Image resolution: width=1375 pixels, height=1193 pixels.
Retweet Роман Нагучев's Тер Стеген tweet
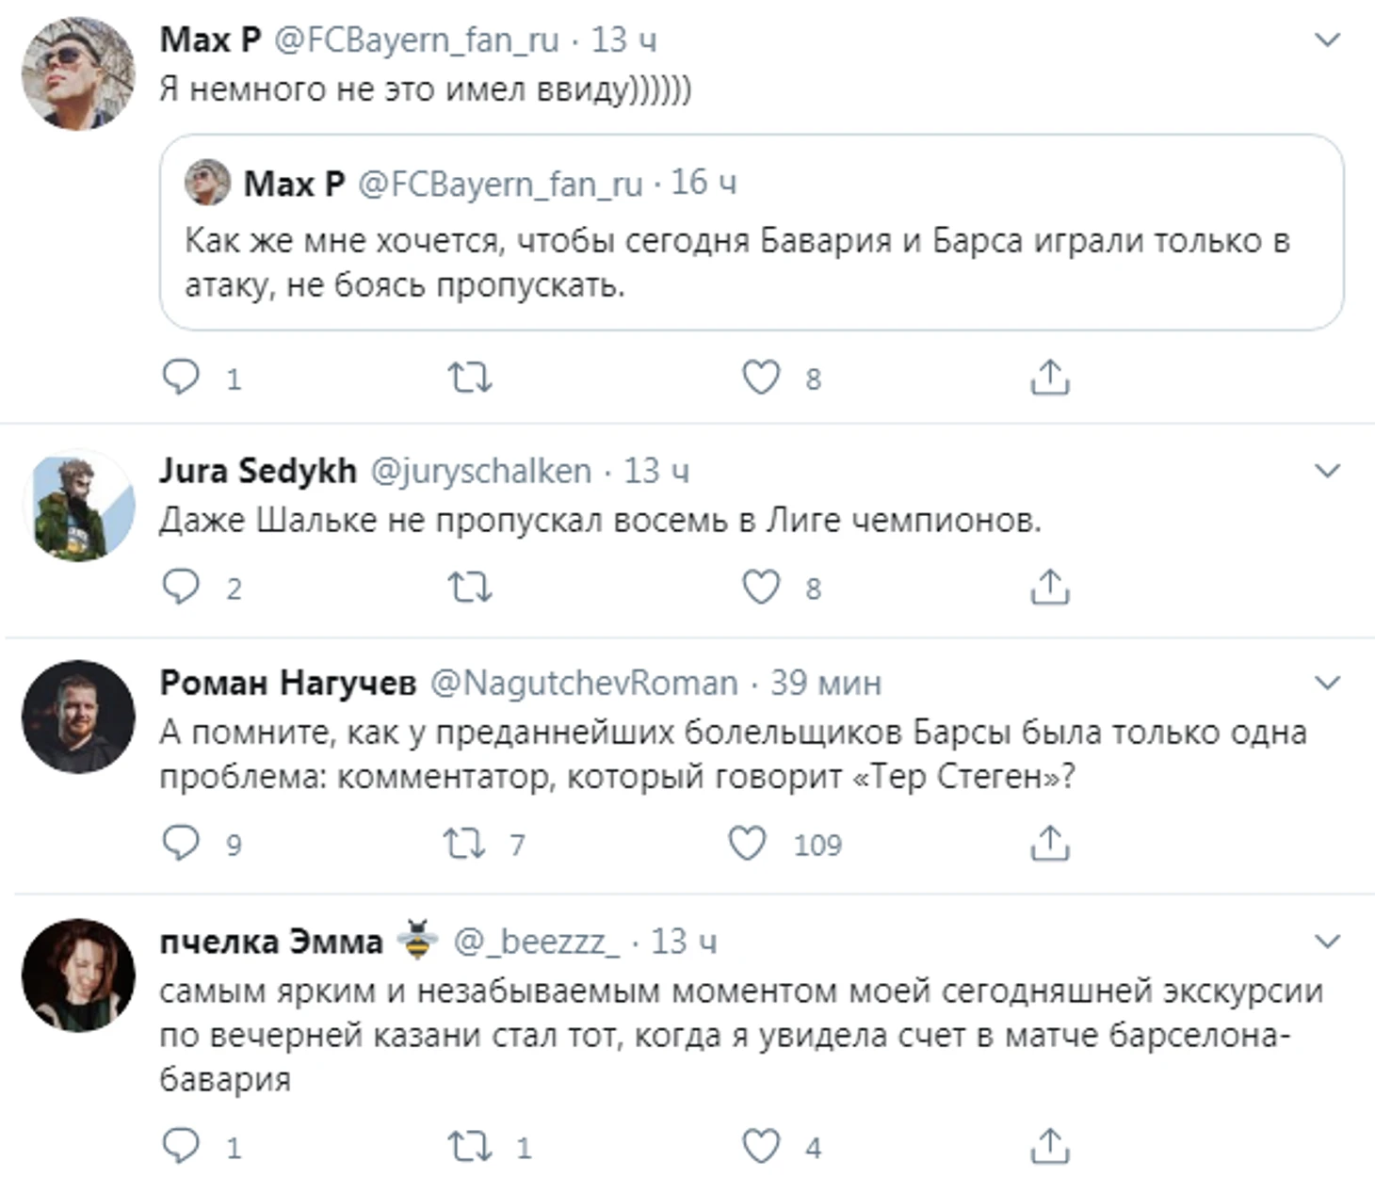(x=465, y=844)
